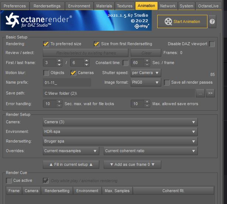Select the Animation tab
The height and width of the screenshot is (204, 227).
pyautogui.click(x=146, y=6)
